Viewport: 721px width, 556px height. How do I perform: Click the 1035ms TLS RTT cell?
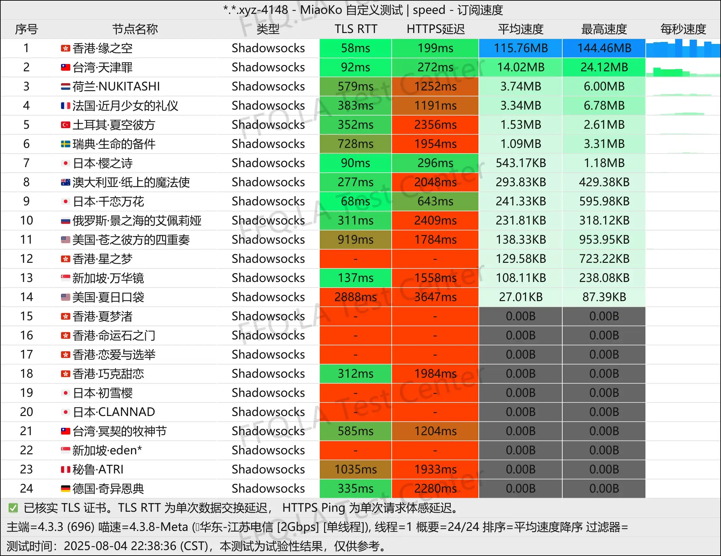point(355,470)
